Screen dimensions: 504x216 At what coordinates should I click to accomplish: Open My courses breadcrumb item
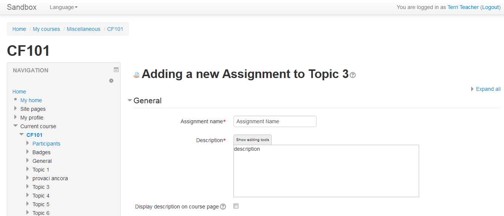click(46, 29)
